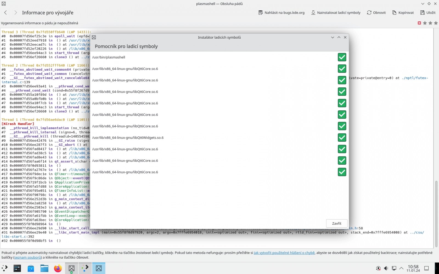
Task: Click the red [KCrash Handler] line
Action: [x=18, y=124]
